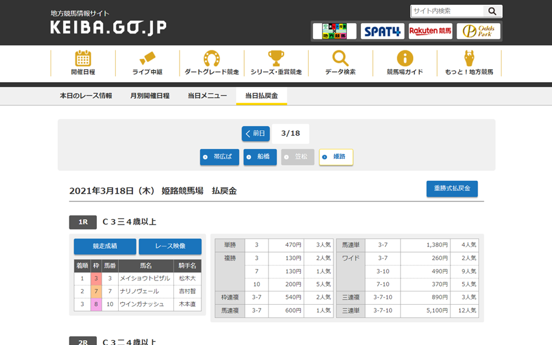Click the horseshoe ダートグレード競走 icon
Viewport: 552px width, 345px height.
(212, 59)
